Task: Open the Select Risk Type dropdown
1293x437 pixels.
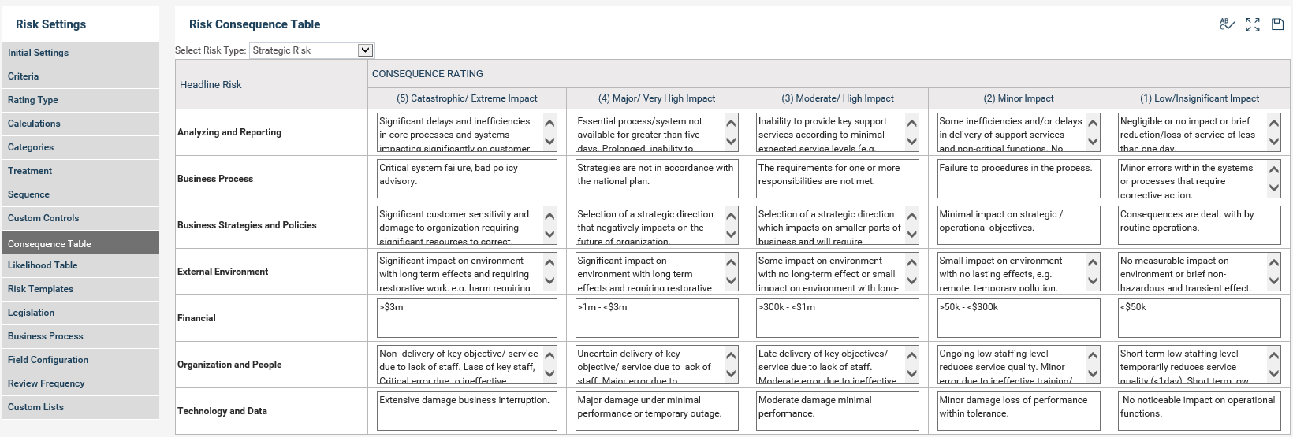Action: 311,50
